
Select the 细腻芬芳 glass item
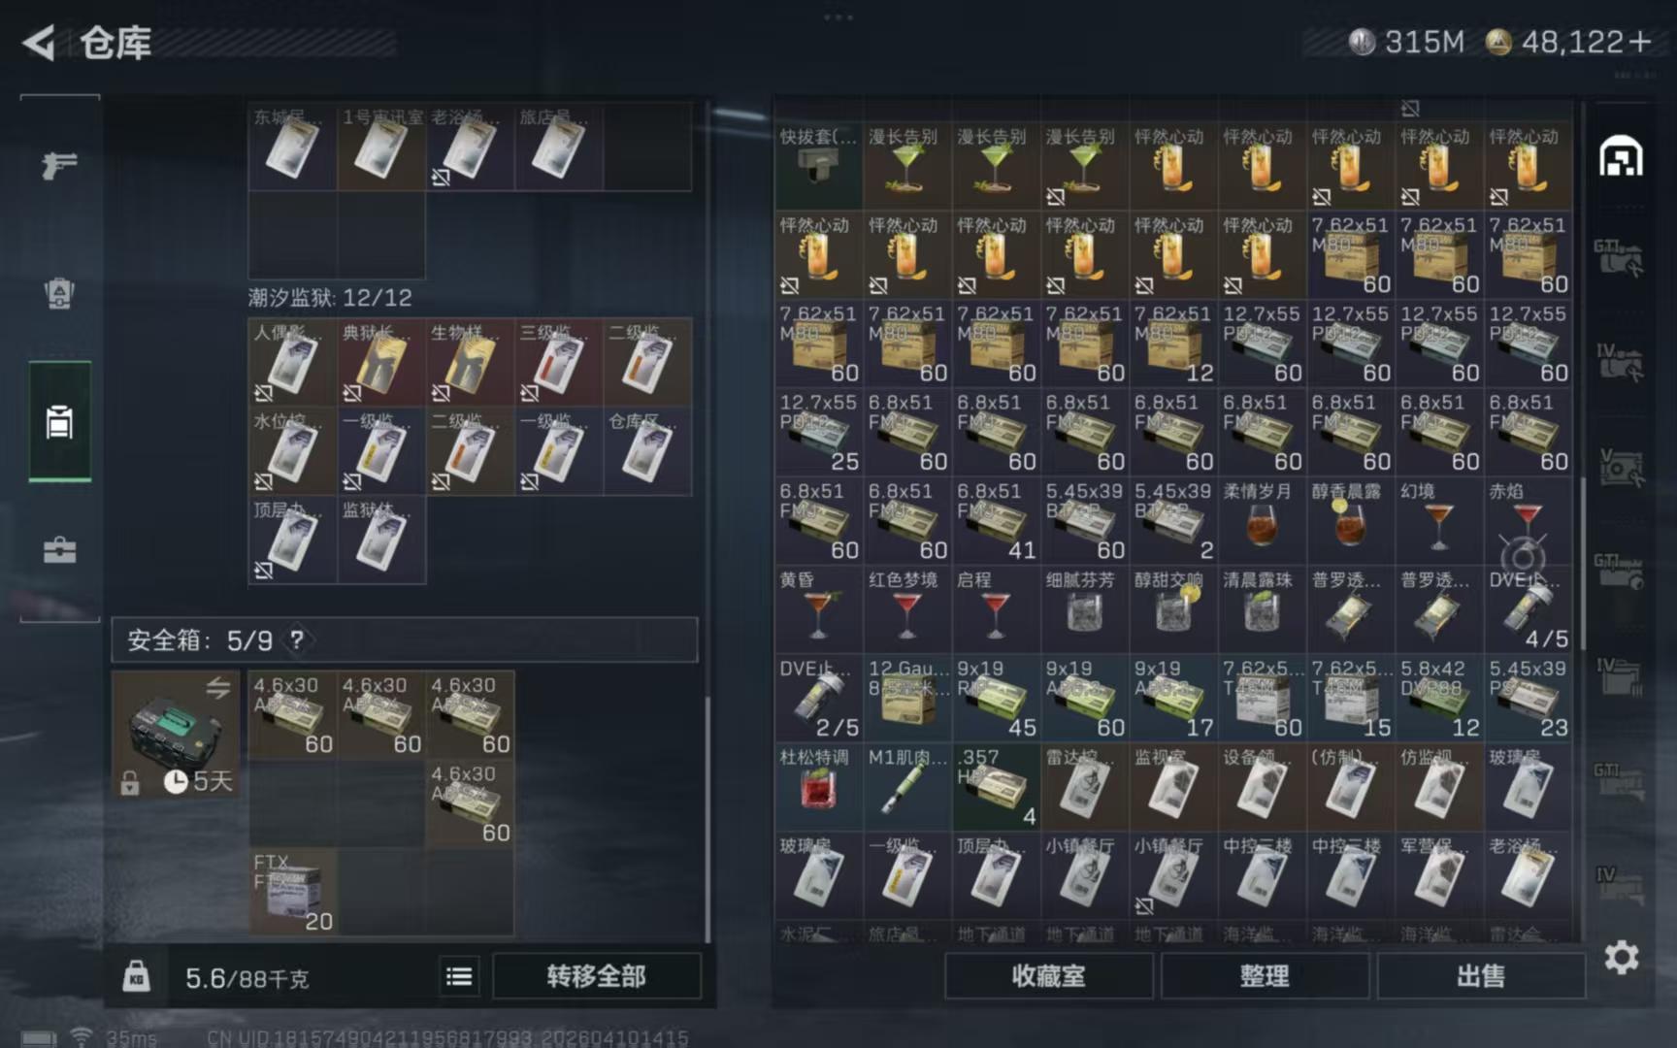pyautogui.click(x=1084, y=609)
